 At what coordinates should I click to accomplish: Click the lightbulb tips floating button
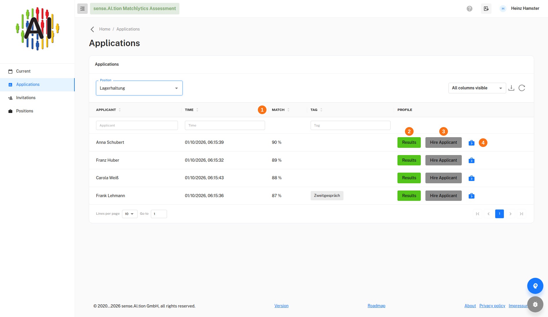tap(535, 286)
